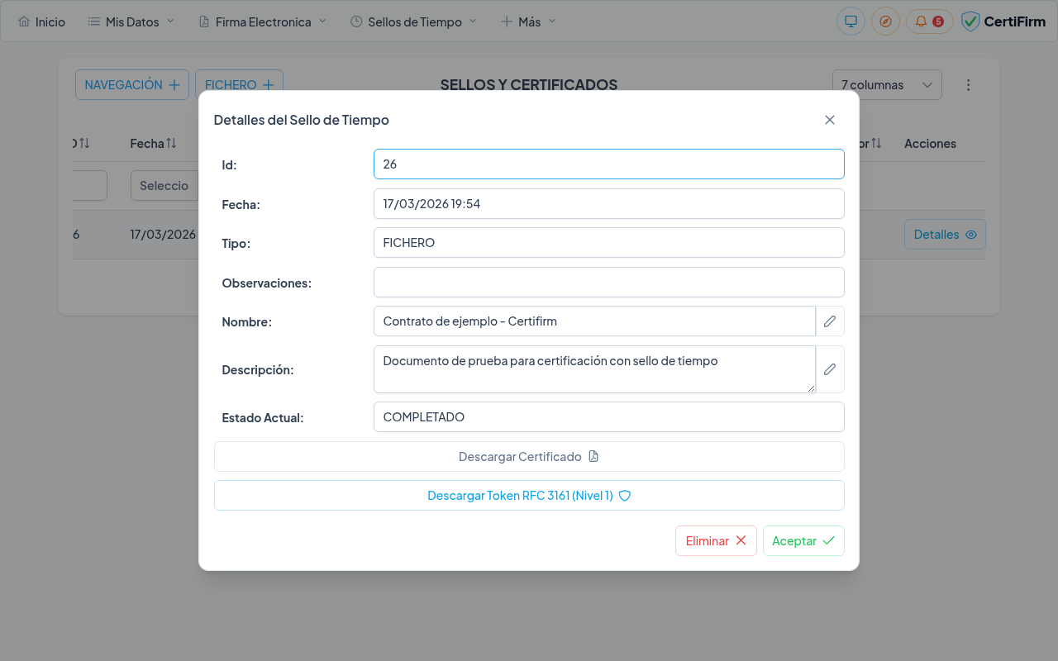The image size is (1058, 661).
Task: Click the edit pencil next to Nombre field
Action: (x=829, y=321)
